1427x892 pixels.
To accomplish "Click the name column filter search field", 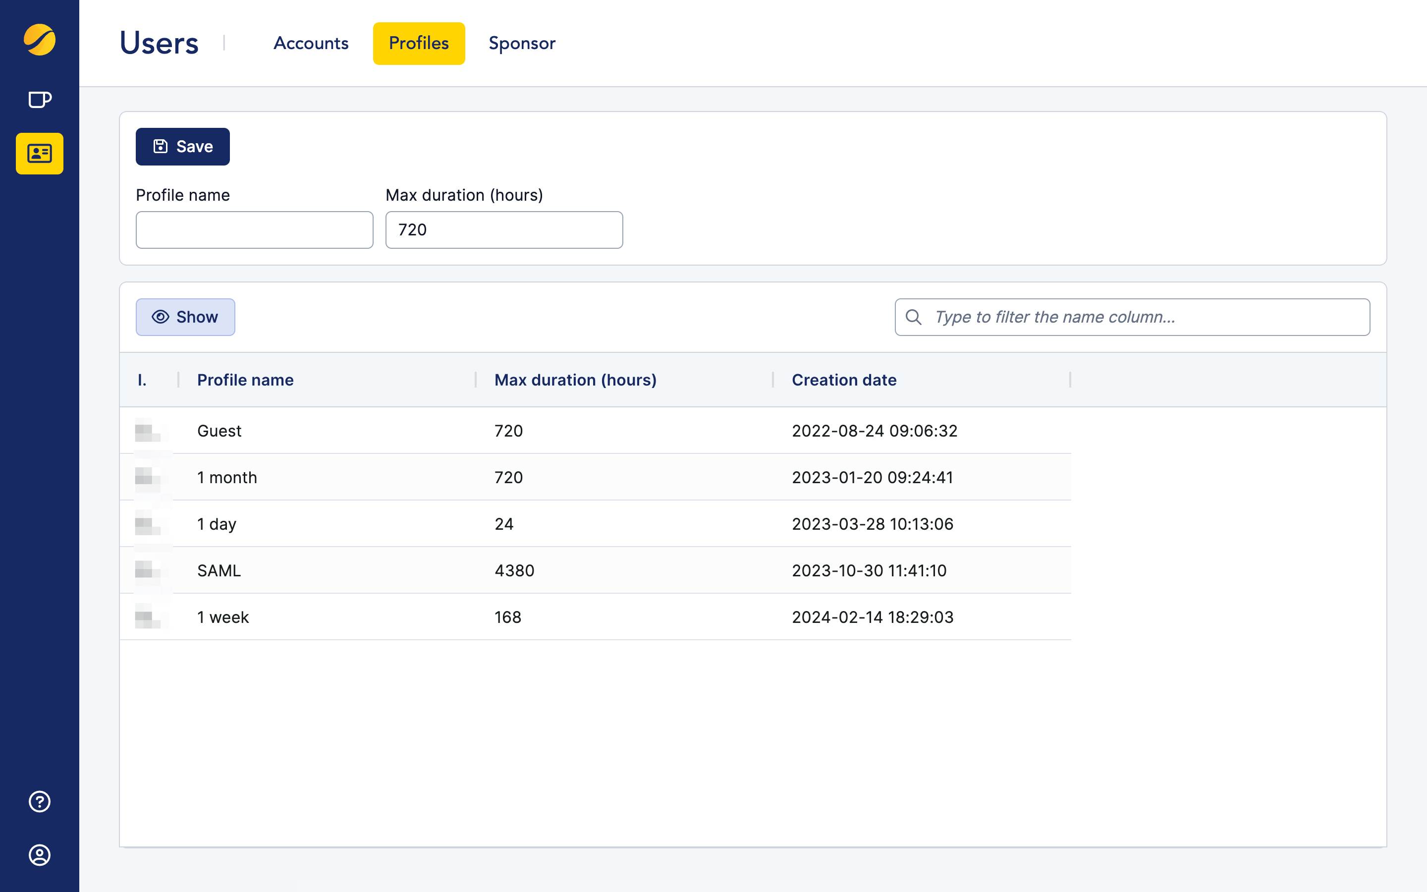I will (x=1132, y=317).
